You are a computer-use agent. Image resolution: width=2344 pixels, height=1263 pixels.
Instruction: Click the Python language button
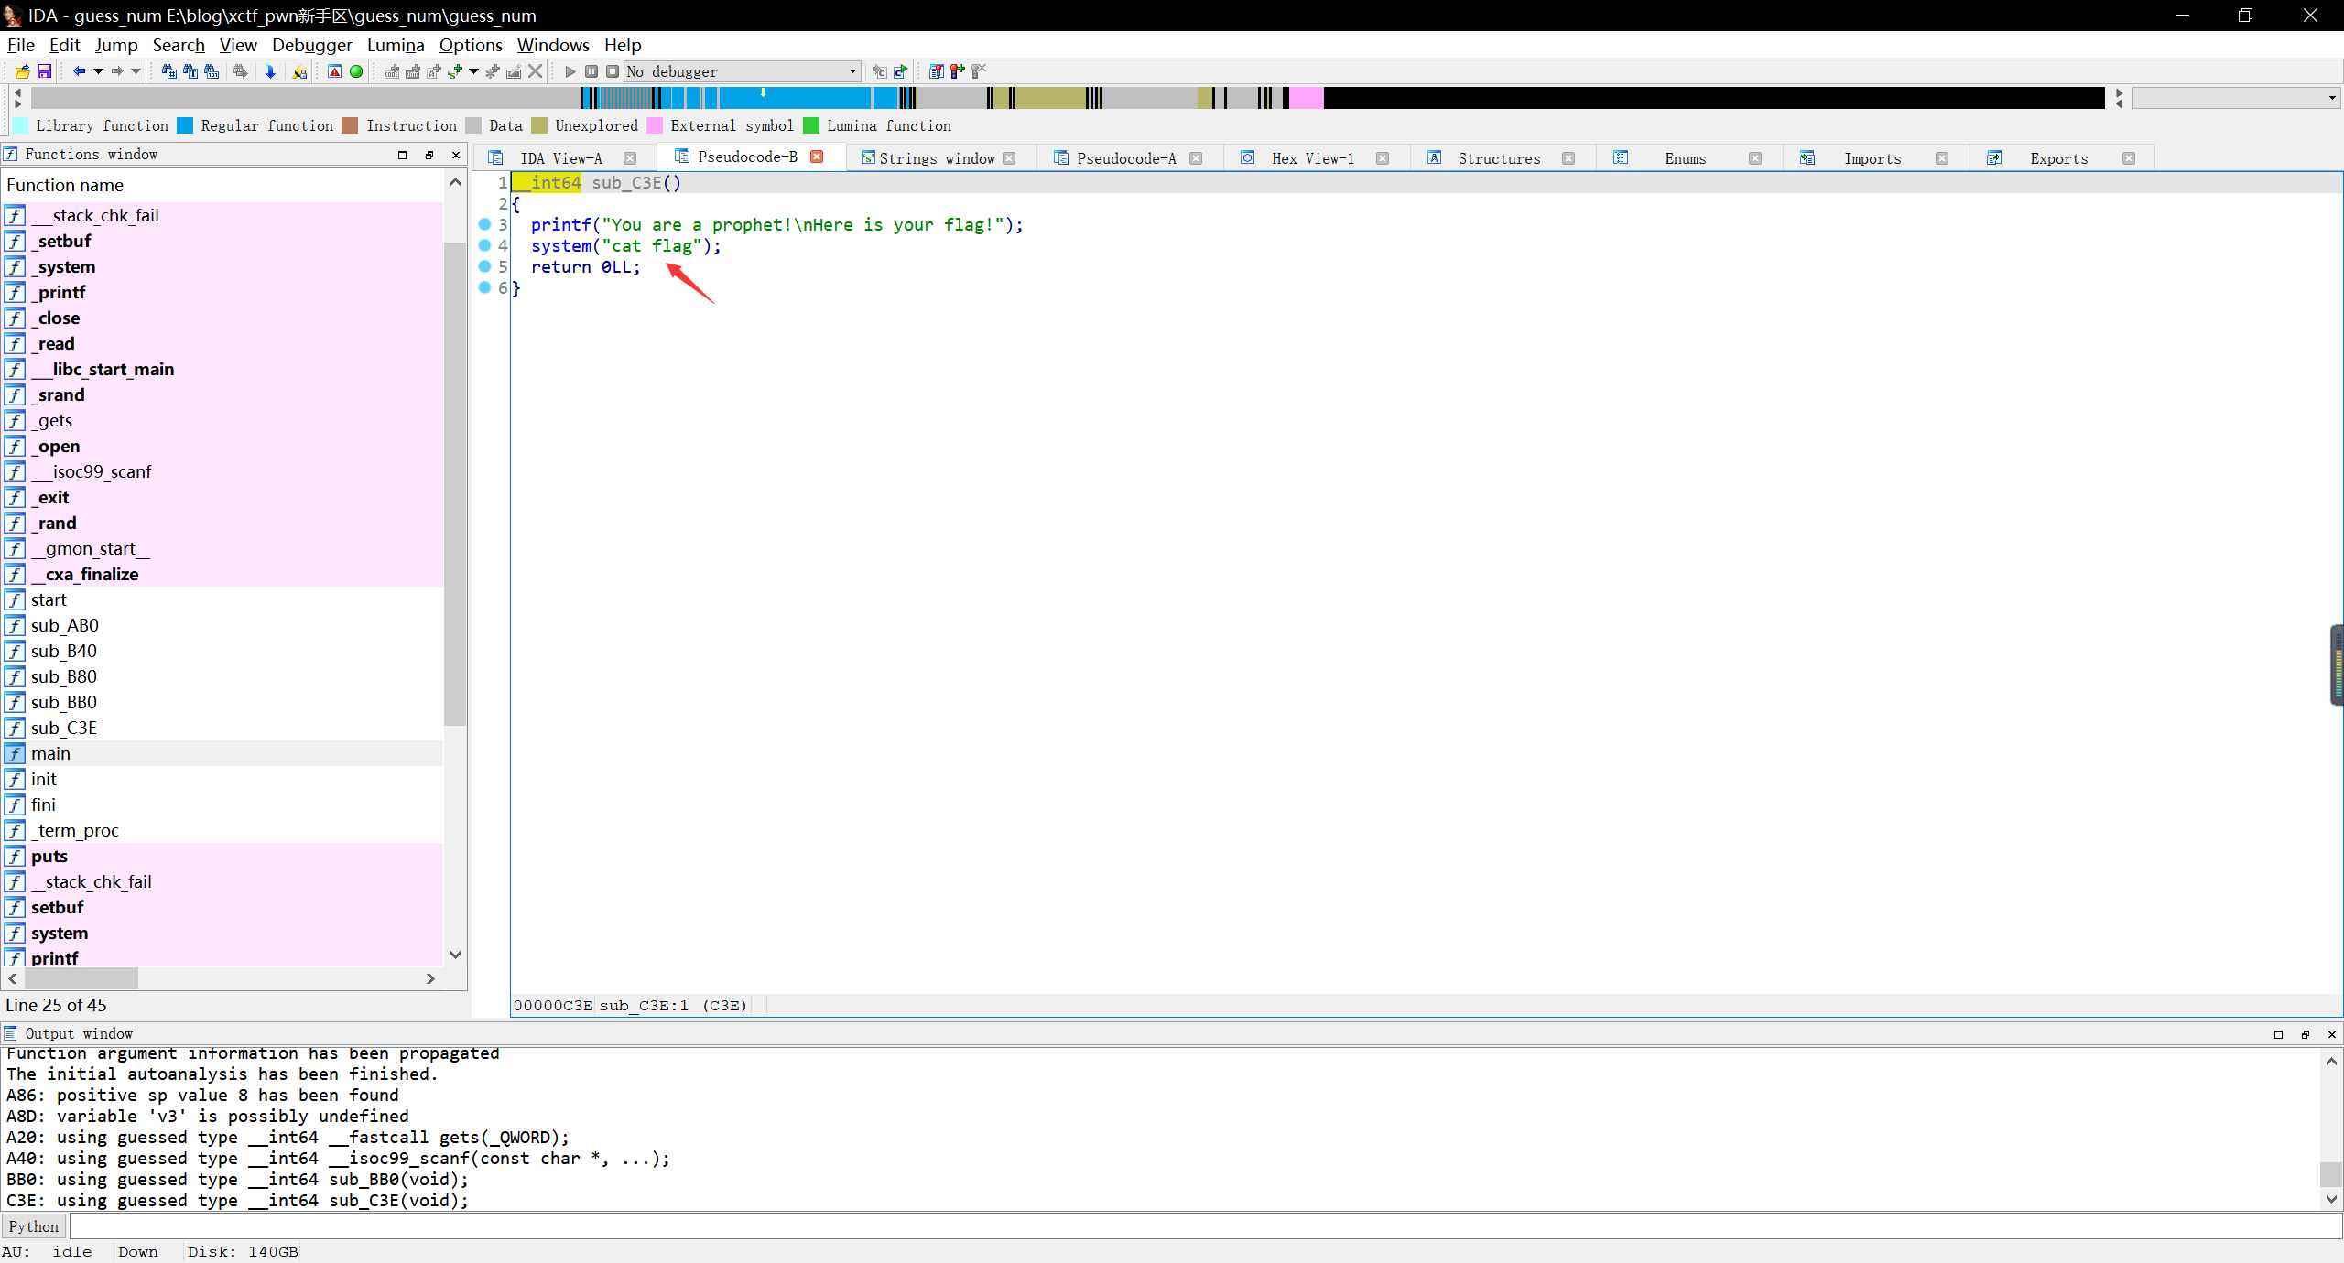click(x=34, y=1226)
